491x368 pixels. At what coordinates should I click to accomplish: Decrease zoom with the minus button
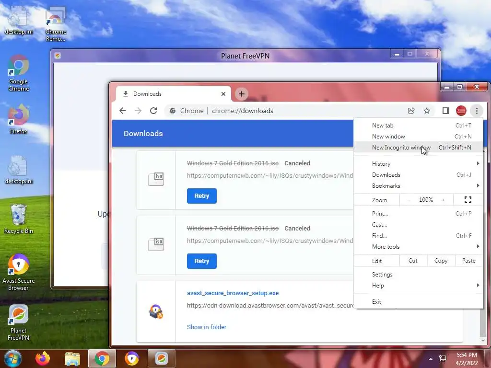[409, 200]
